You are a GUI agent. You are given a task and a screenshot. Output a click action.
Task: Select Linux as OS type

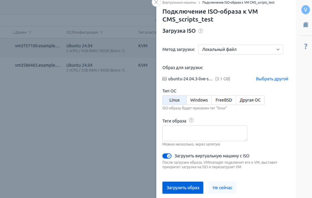174,100
